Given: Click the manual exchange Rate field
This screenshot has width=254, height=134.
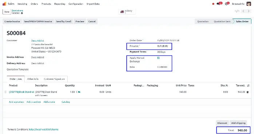Looking at the screenshot, I should click(162, 67).
